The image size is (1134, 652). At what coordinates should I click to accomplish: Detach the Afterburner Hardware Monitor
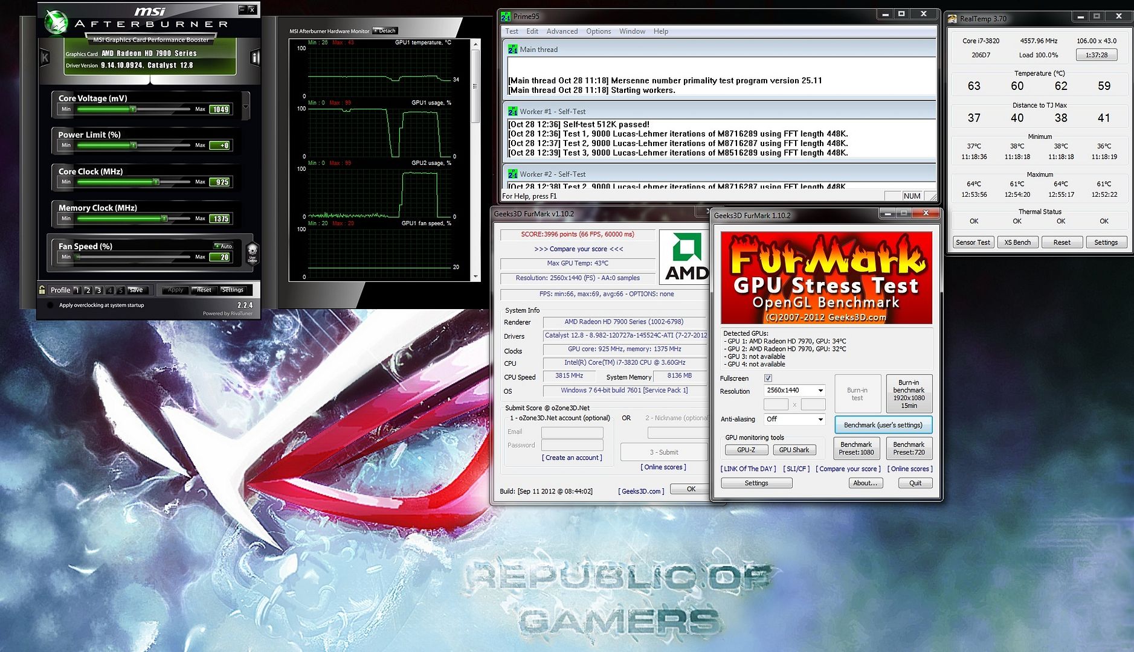point(385,31)
